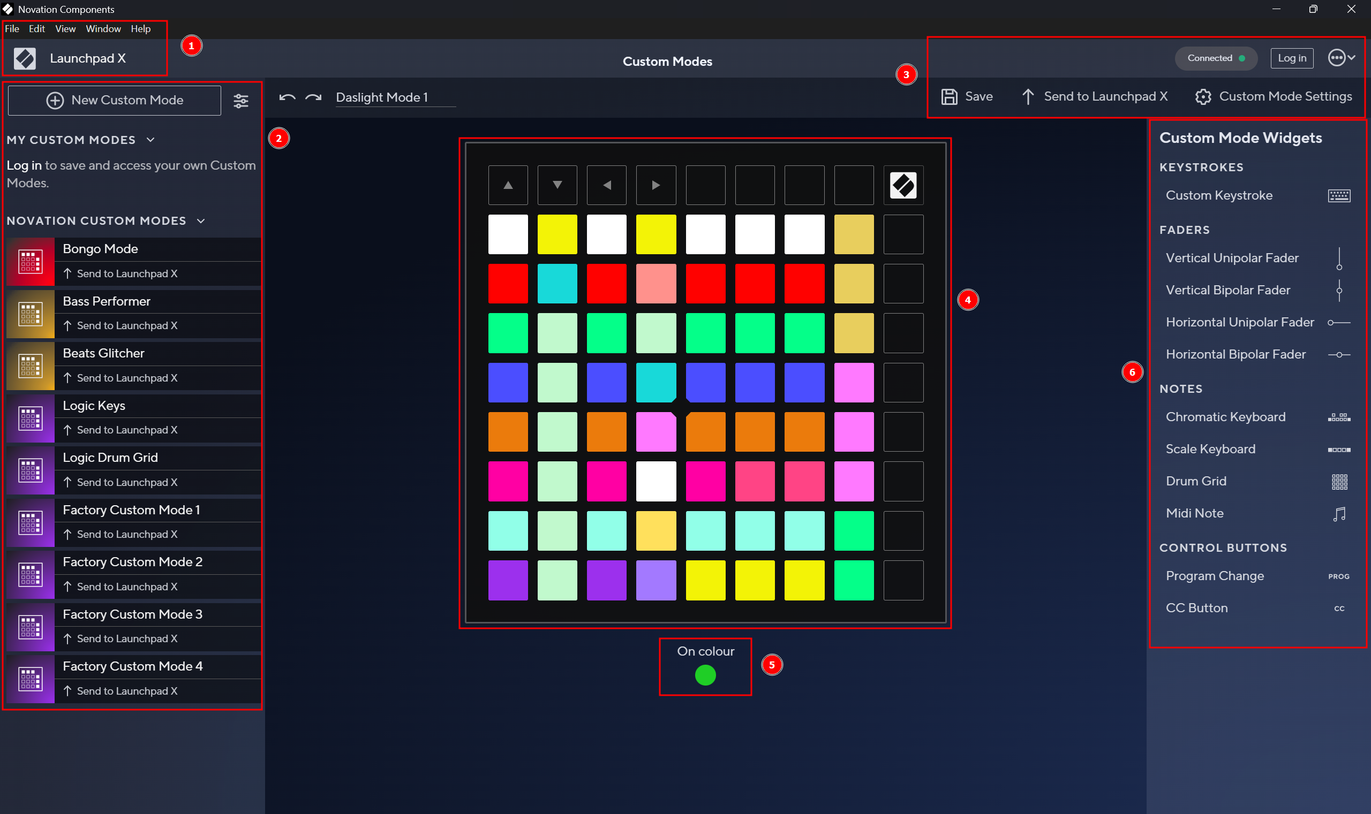Click the right arrow pad on grid
The height and width of the screenshot is (814, 1371).
click(x=656, y=185)
